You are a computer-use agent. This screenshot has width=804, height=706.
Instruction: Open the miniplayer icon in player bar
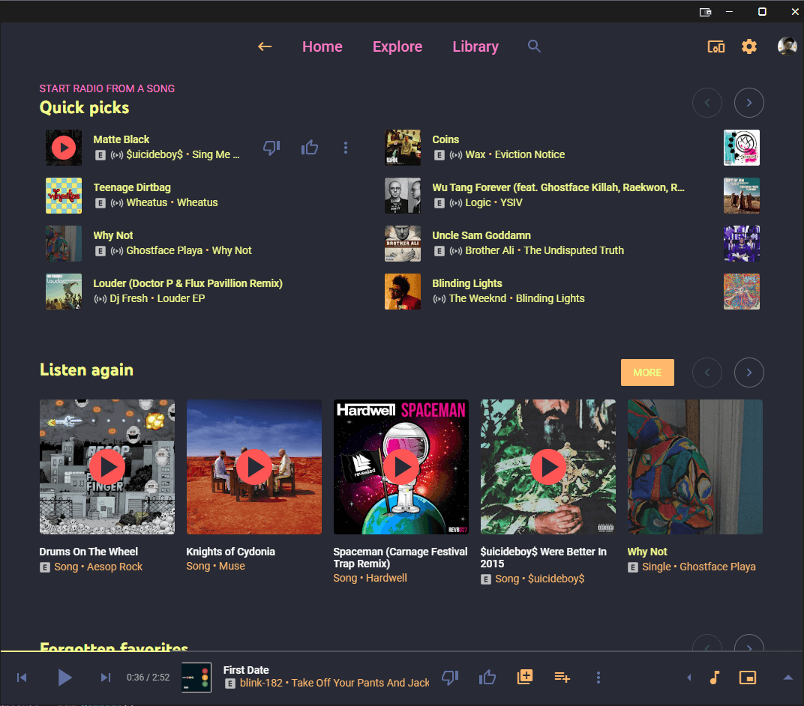click(x=747, y=677)
